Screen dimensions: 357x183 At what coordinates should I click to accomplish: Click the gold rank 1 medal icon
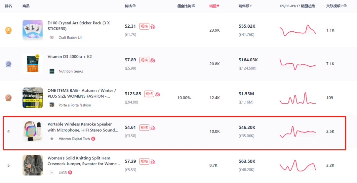(8, 30)
